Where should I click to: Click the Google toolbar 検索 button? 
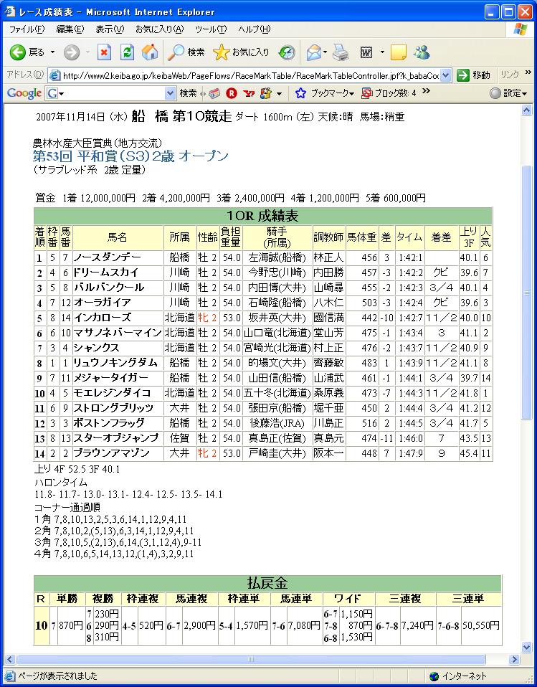coord(189,93)
